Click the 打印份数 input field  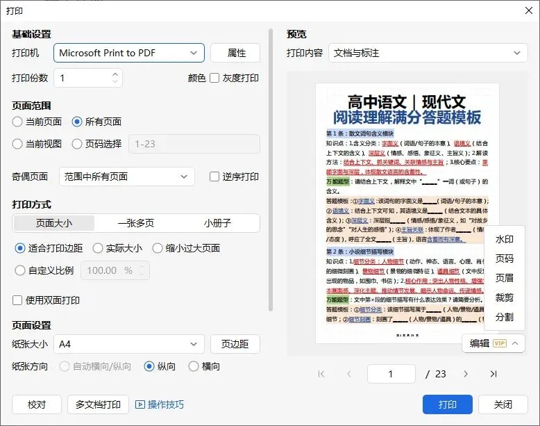(88, 78)
